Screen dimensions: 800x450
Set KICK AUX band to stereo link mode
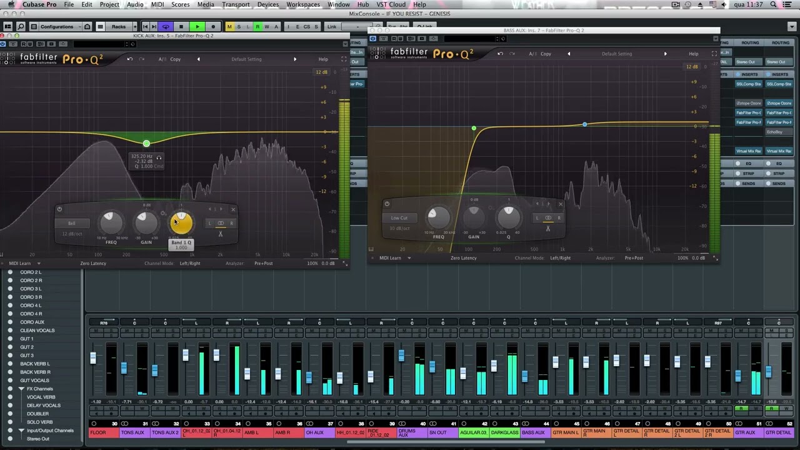(221, 223)
